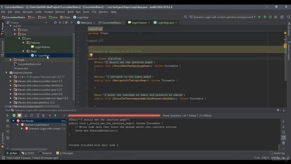
Task: Click the Search Everywhere magnifier
Action: coord(289,17)
